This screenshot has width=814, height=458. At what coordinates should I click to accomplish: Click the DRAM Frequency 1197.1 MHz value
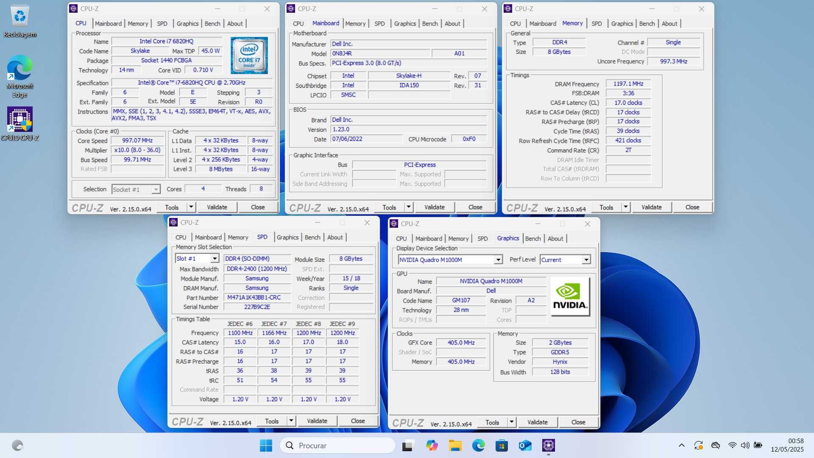628,84
